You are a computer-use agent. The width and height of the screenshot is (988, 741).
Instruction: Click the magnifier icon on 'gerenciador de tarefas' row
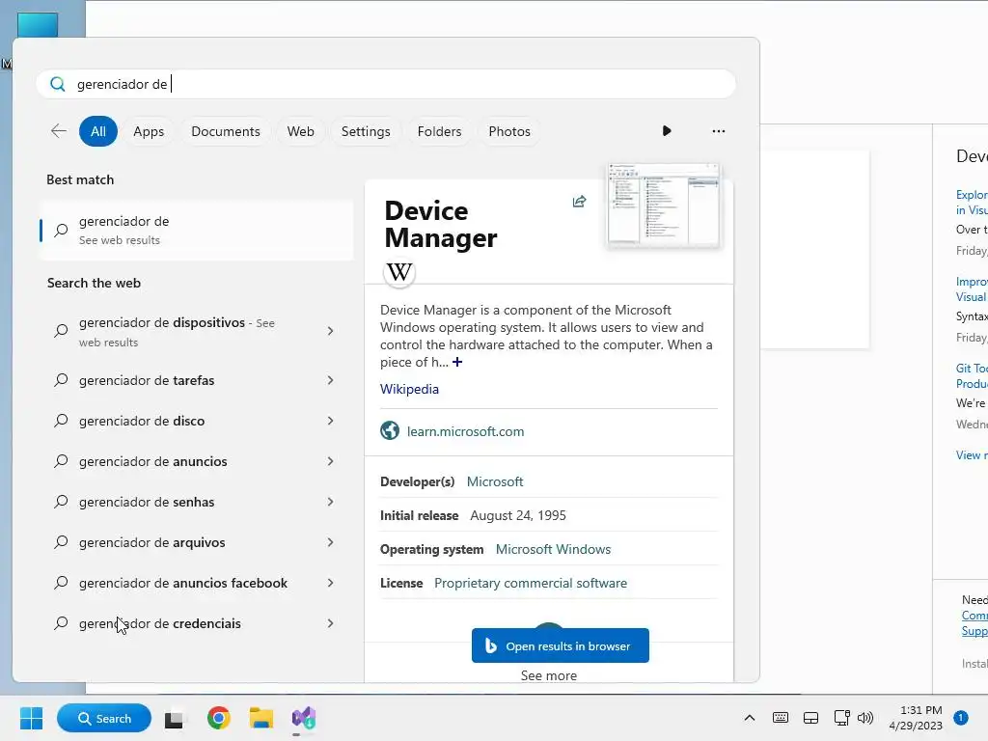click(x=61, y=380)
